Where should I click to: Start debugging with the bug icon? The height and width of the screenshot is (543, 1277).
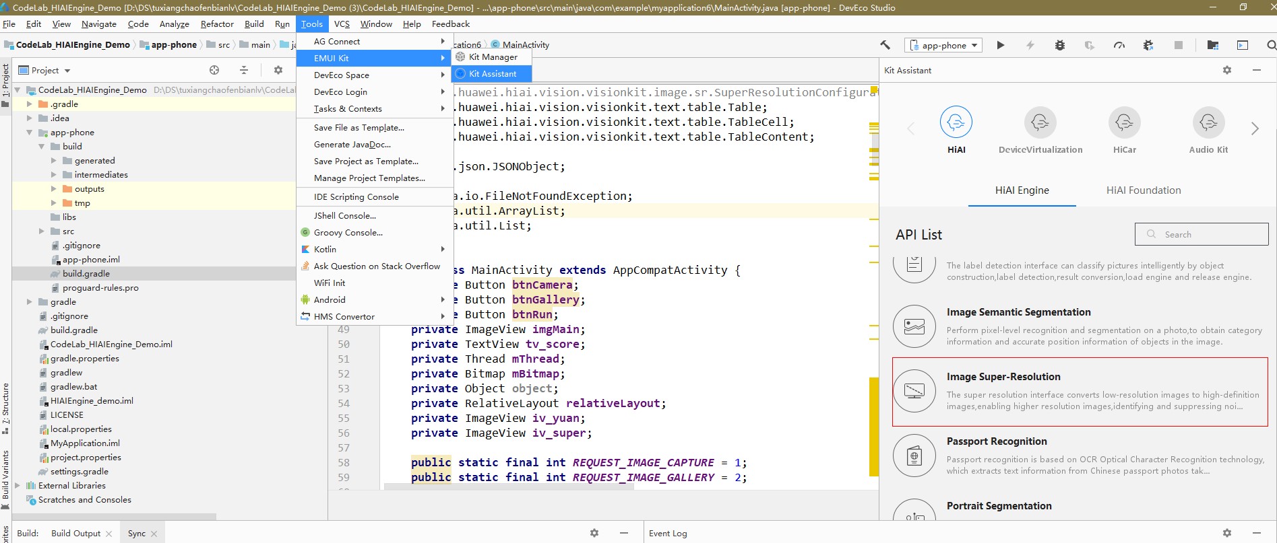[1060, 45]
